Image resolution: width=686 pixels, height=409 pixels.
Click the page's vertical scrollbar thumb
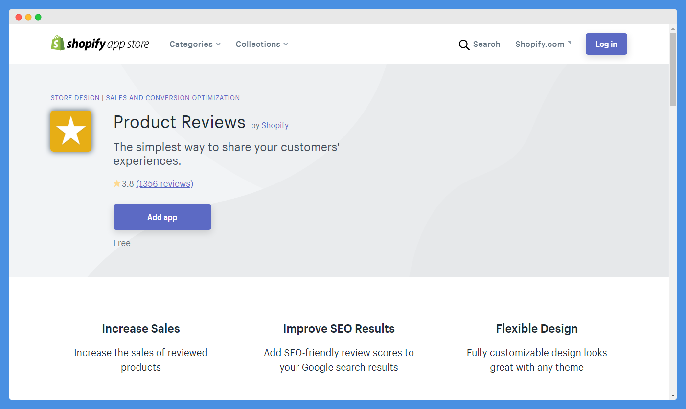click(x=673, y=69)
